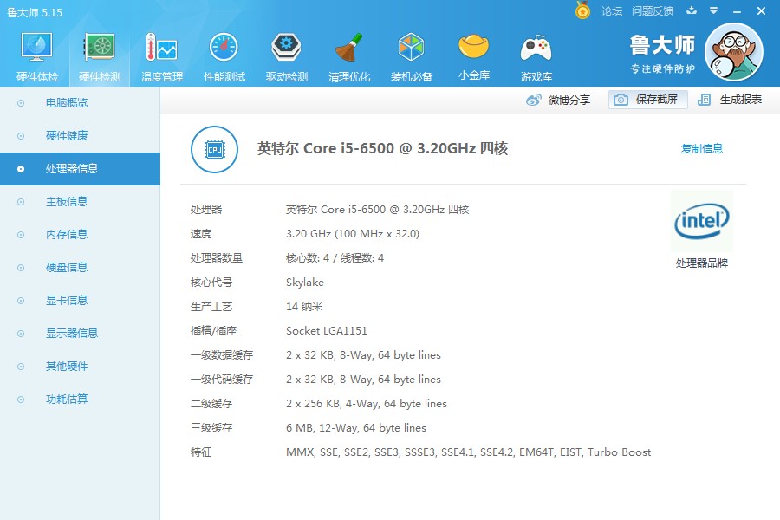This screenshot has height=520, width=780.
Task: Open 论坛 forum link
Action: [612, 11]
